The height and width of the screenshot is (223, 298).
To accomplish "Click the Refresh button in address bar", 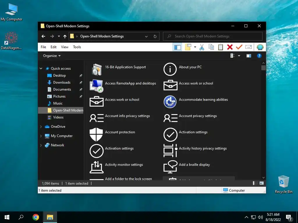I will 155,36.
